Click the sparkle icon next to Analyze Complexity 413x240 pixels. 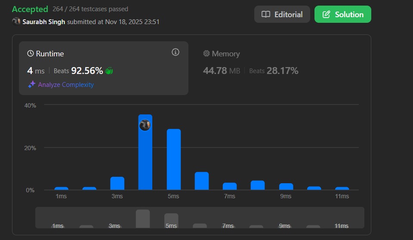click(32, 84)
